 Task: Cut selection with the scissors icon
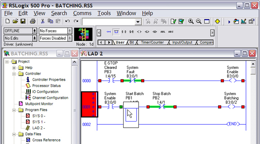[x=43, y=21]
